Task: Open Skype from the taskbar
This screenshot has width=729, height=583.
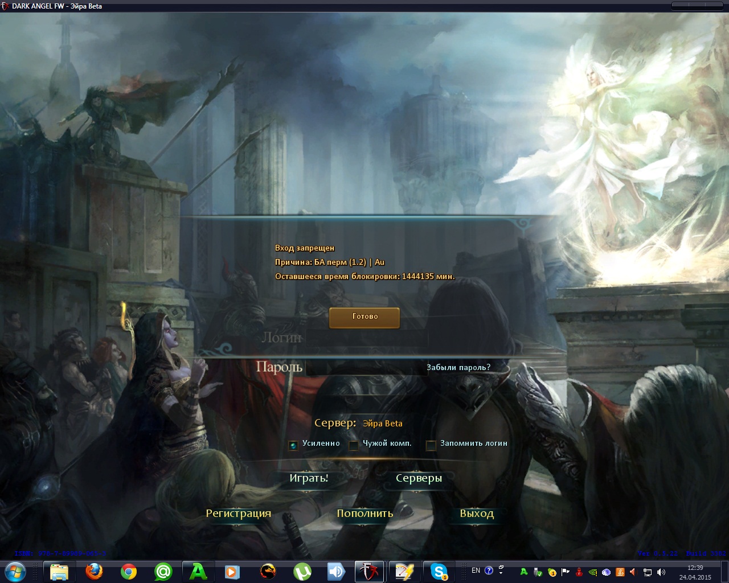Action: 439,571
